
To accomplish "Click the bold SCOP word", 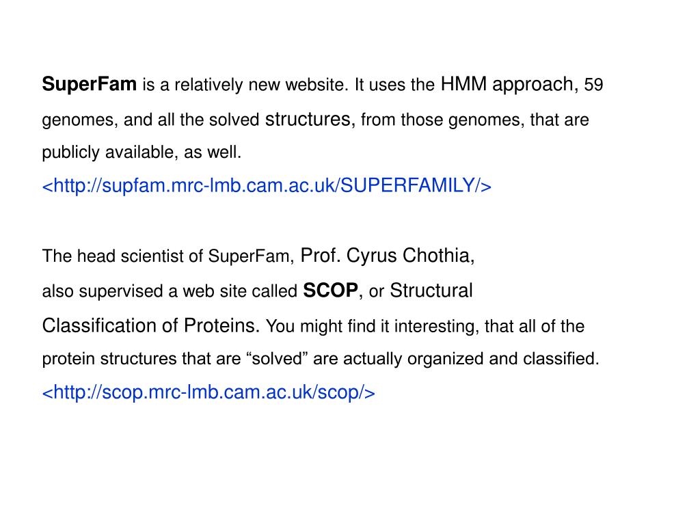I will 330,291.
